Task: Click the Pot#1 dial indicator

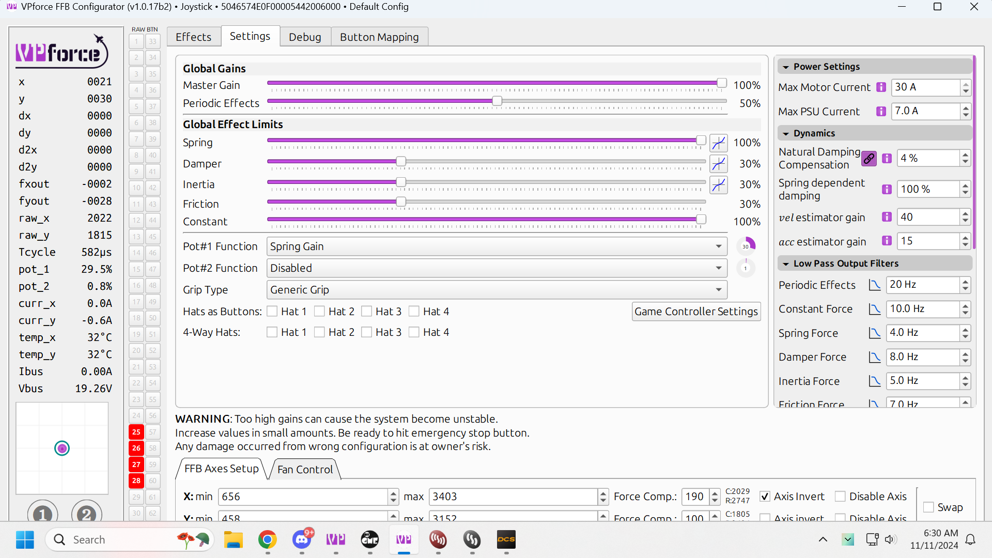Action: coord(746,246)
